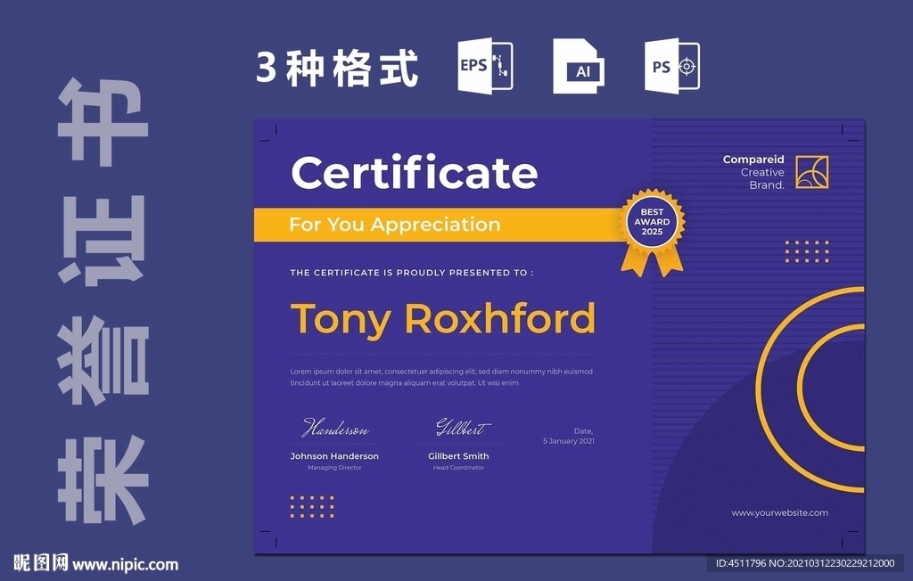This screenshot has width=913, height=581.
Task: Click "THE CERTIFICATE IS PROUDLY PRESENTED TO" line
Action: (x=412, y=273)
